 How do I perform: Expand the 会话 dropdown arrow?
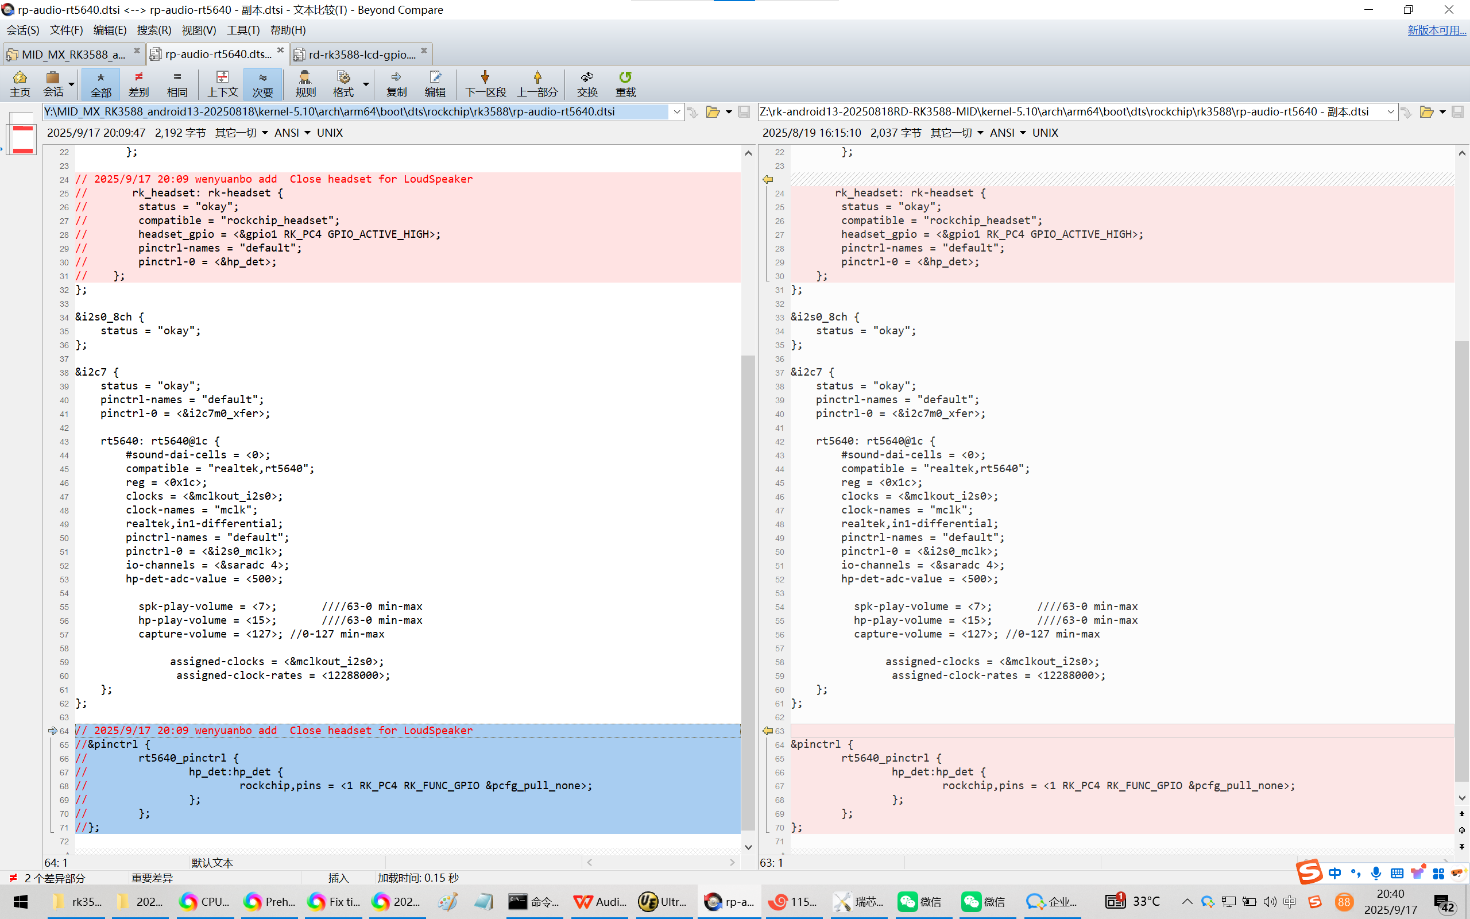click(72, 84)
